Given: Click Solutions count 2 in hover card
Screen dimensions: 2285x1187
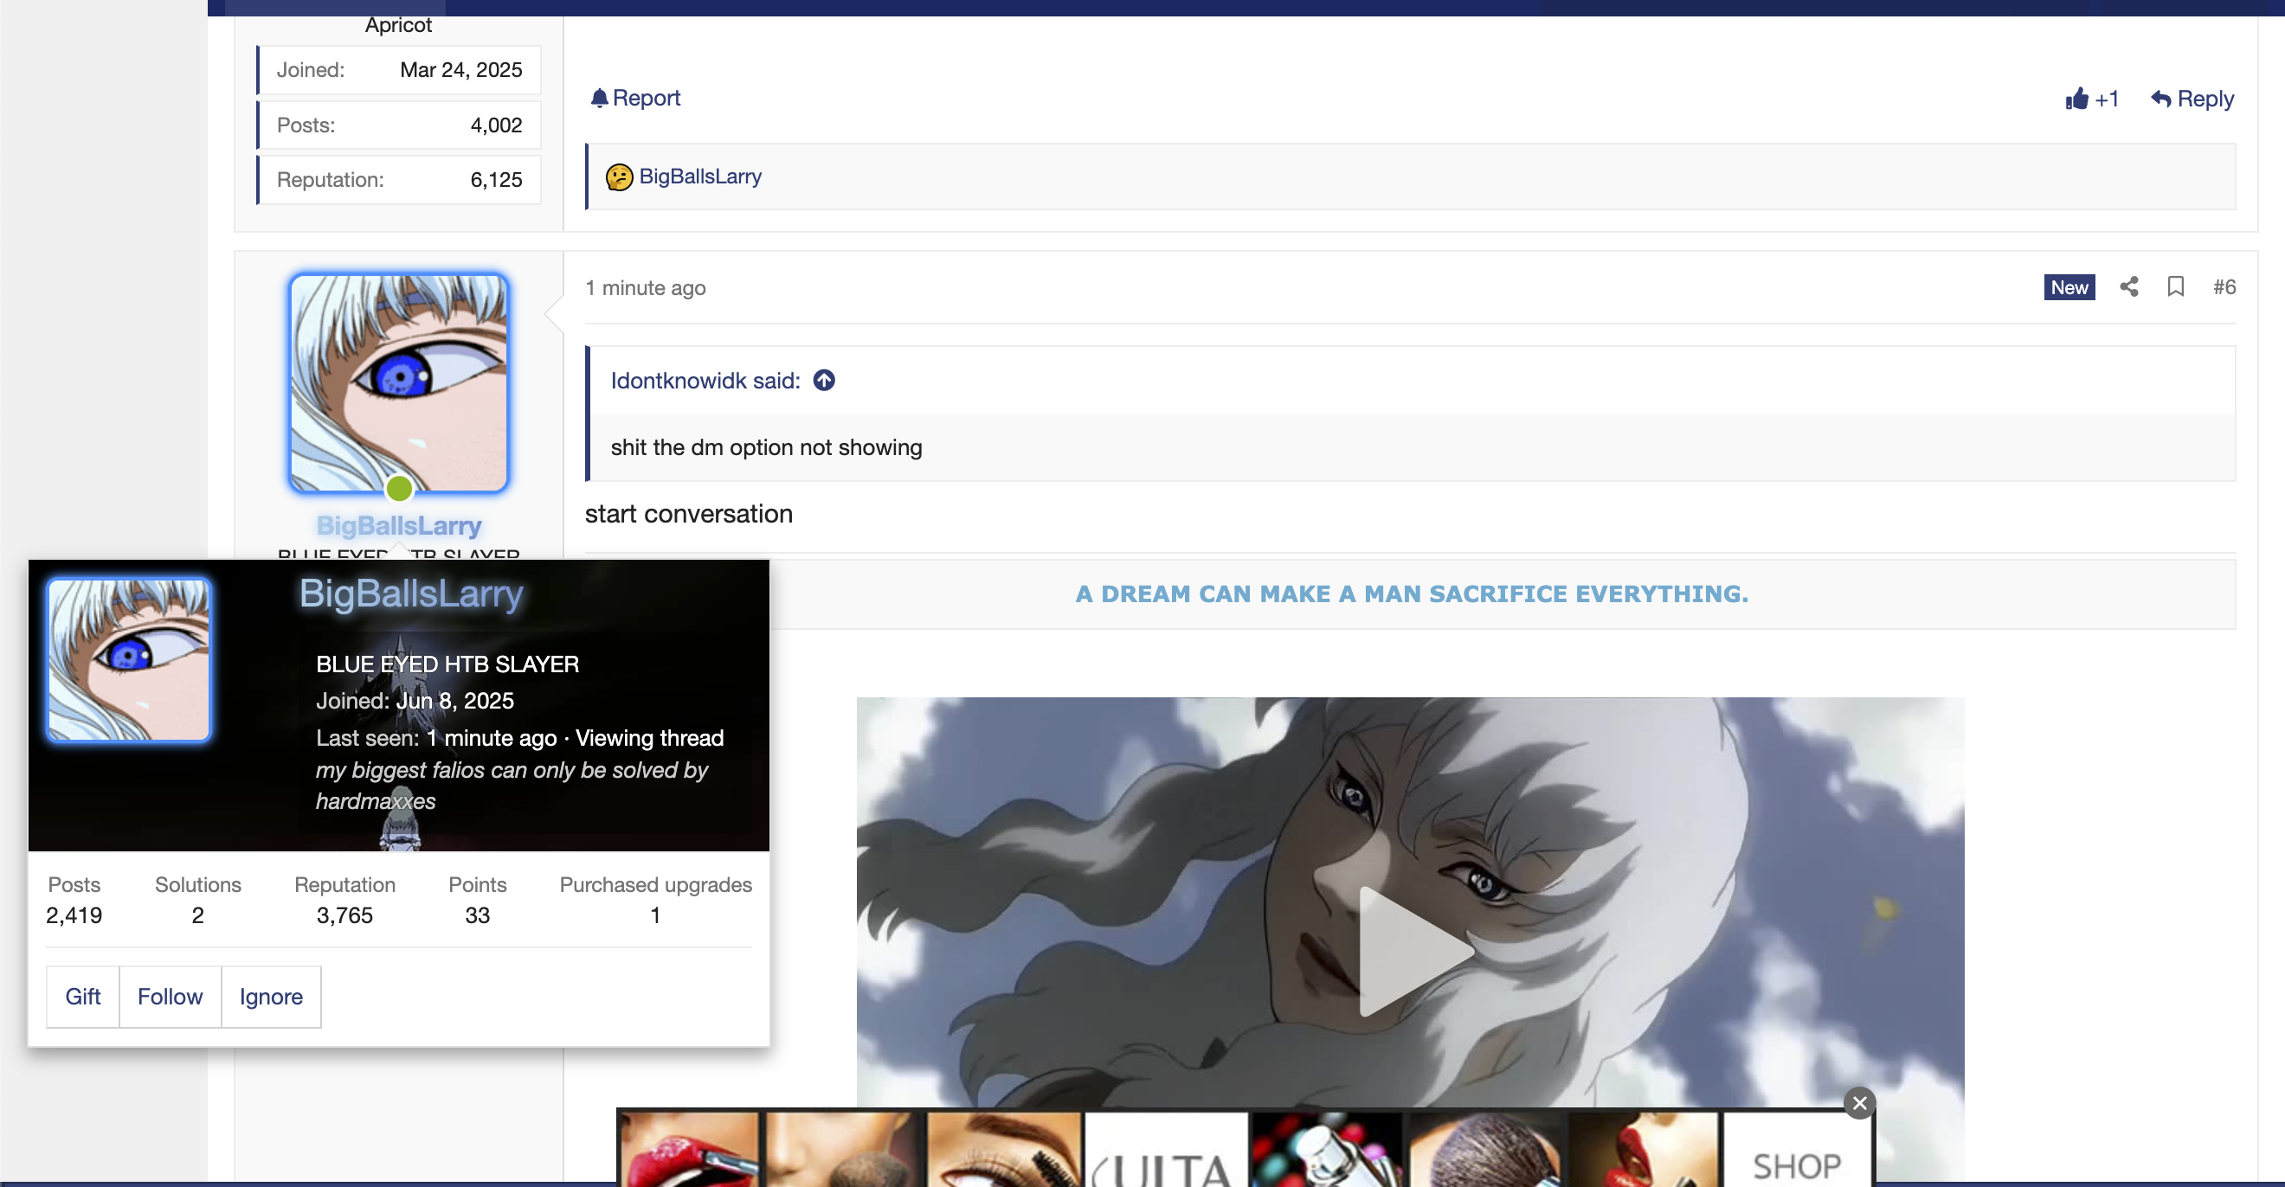Looking at the screenshot, I should click(197, 914).
